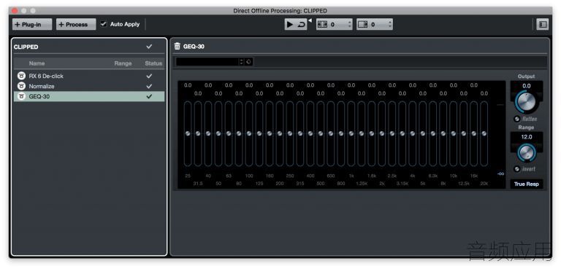
Task: Select the Normalize row
Action: (89, 86)
